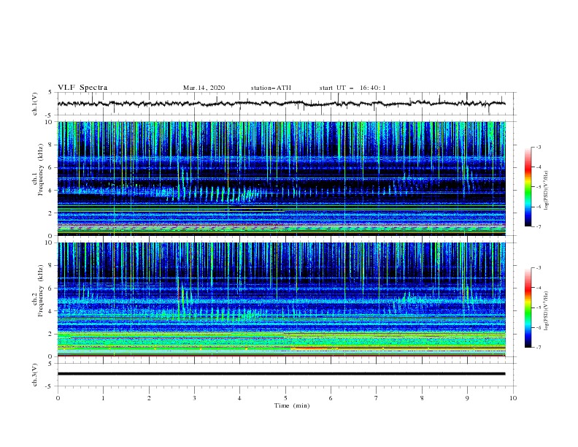Click the ch.3 voltage black trace panel
Viewport: 578px width, 447px height.
tap(286, 375)
